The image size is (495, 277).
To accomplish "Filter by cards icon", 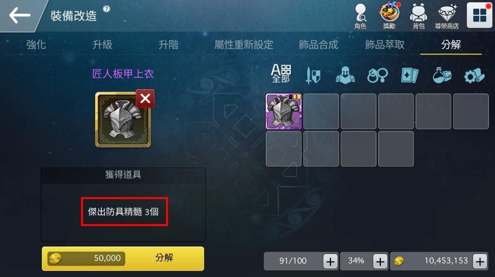I will tap(409, 75).
